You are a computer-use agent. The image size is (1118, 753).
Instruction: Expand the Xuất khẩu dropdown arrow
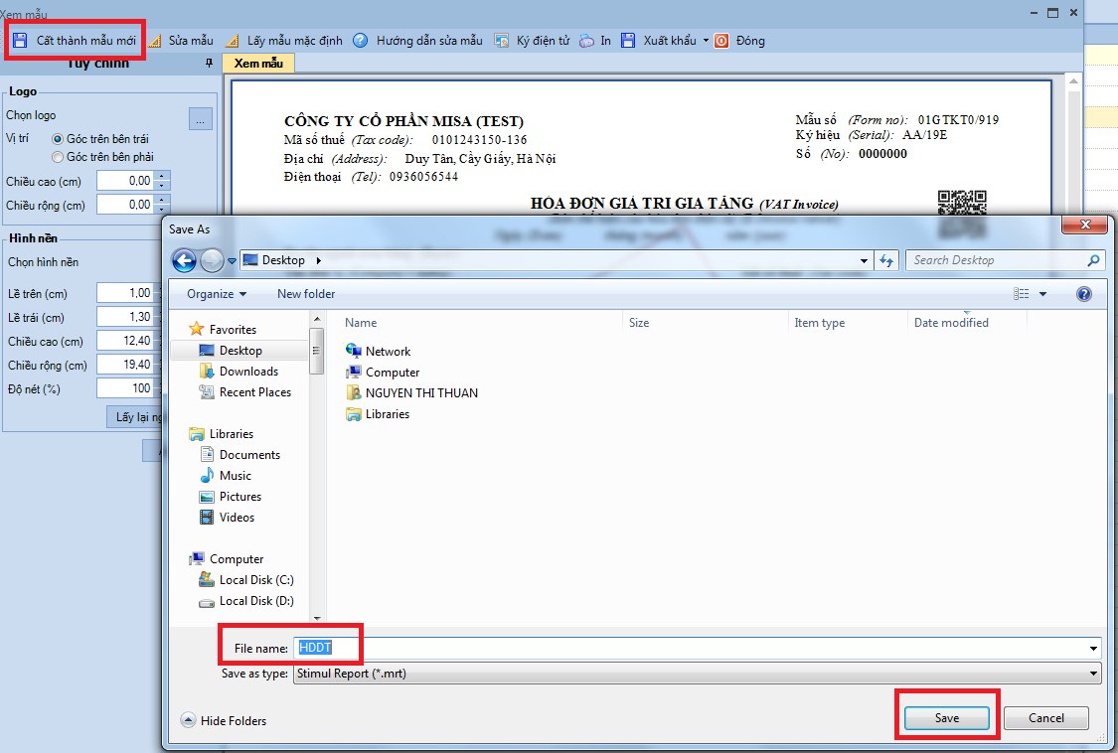(706, 41)
